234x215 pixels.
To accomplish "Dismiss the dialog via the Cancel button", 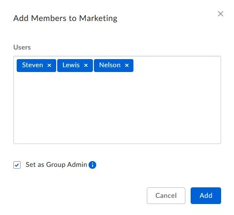I will point(166,195).
